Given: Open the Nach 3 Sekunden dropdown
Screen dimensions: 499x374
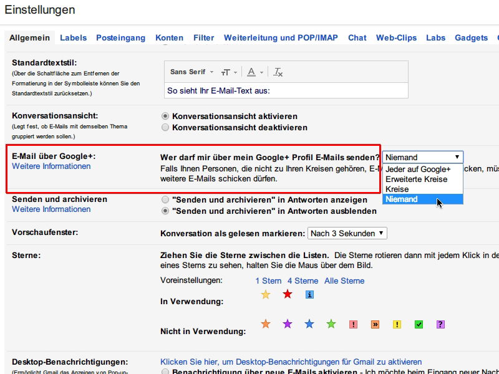Looking at the screenshot, I should tap(347, 233).
